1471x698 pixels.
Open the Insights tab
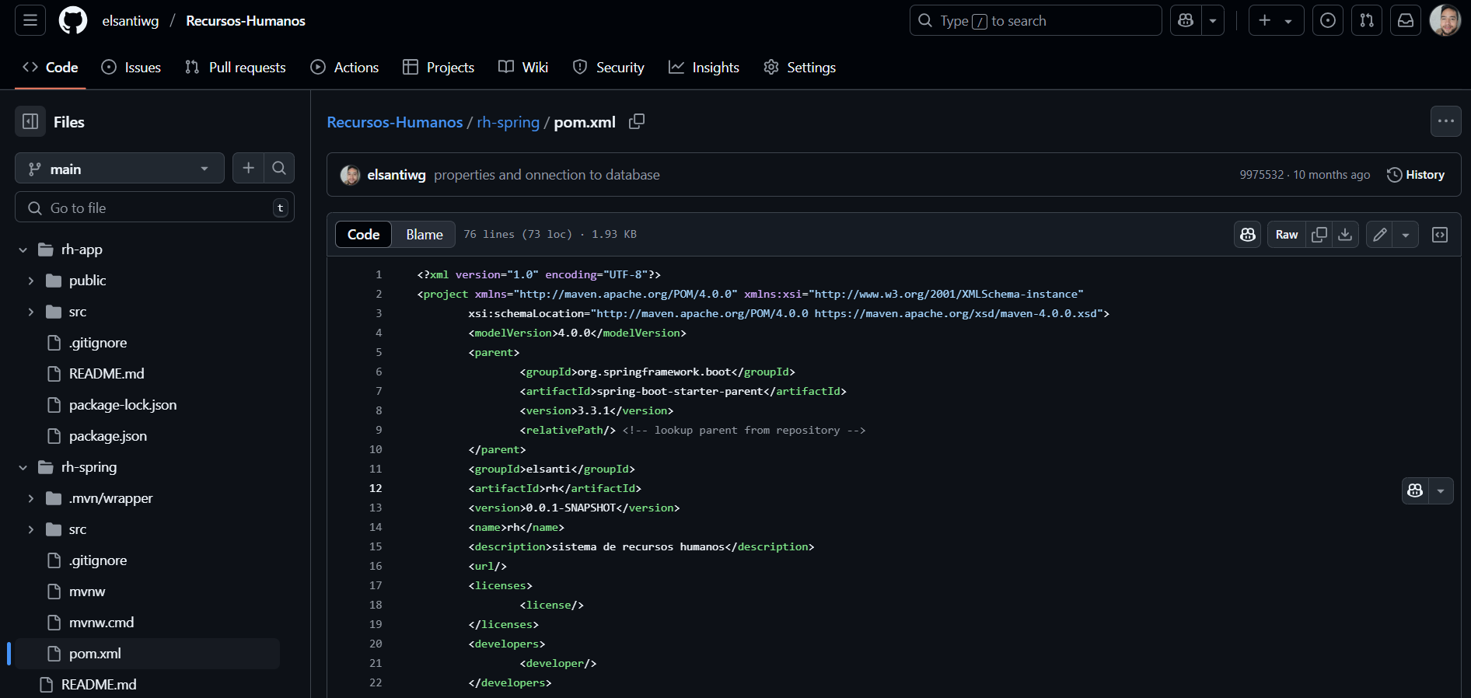(704, 68)
